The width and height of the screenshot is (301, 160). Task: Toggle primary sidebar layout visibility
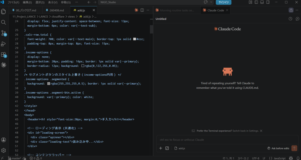tap(250, 2)
